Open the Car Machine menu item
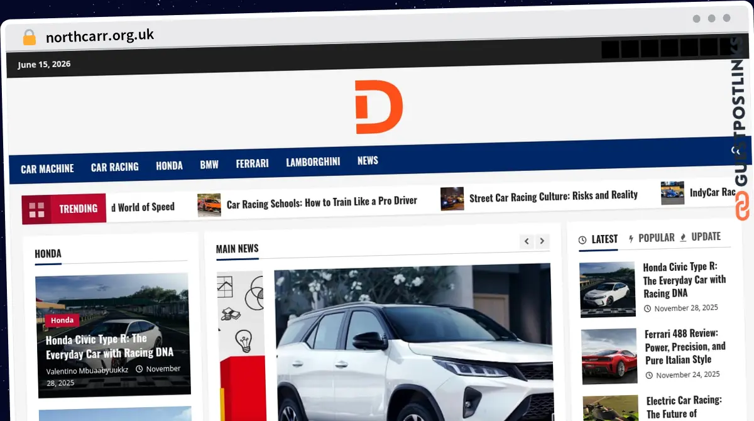 (x=47, y=169)
